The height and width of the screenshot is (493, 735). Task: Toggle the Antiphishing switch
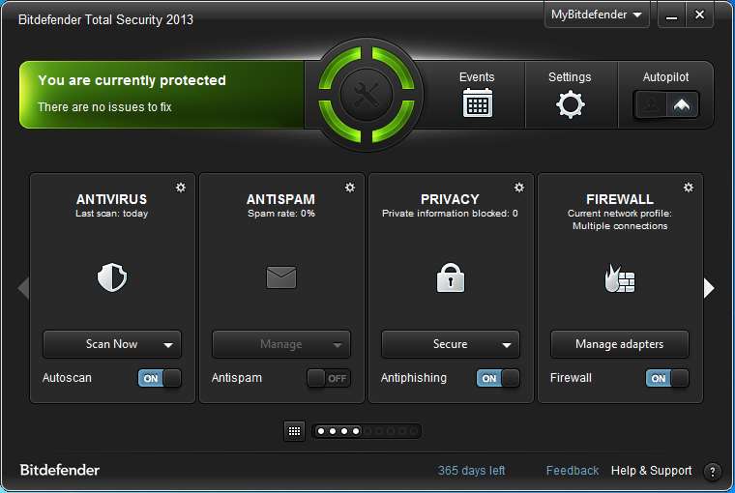click(498, 378)
